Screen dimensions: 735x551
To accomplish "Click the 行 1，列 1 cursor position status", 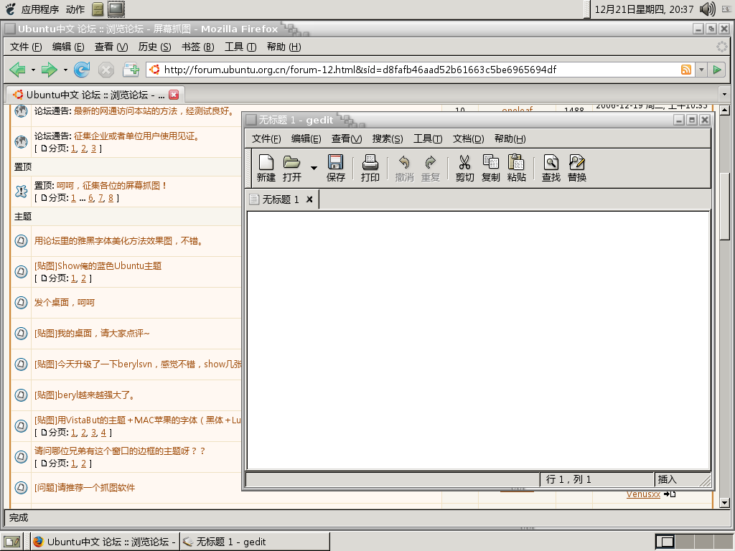I will click(568, 479).
